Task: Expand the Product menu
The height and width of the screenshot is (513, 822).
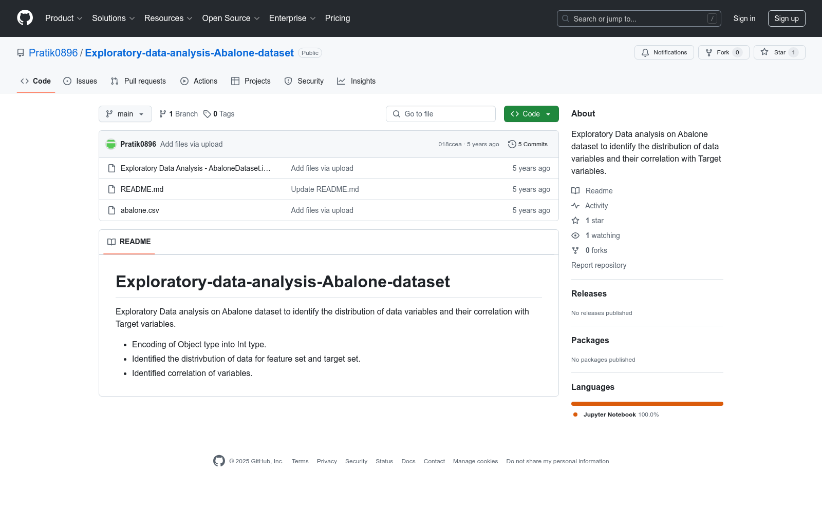Action: (64, 18)
